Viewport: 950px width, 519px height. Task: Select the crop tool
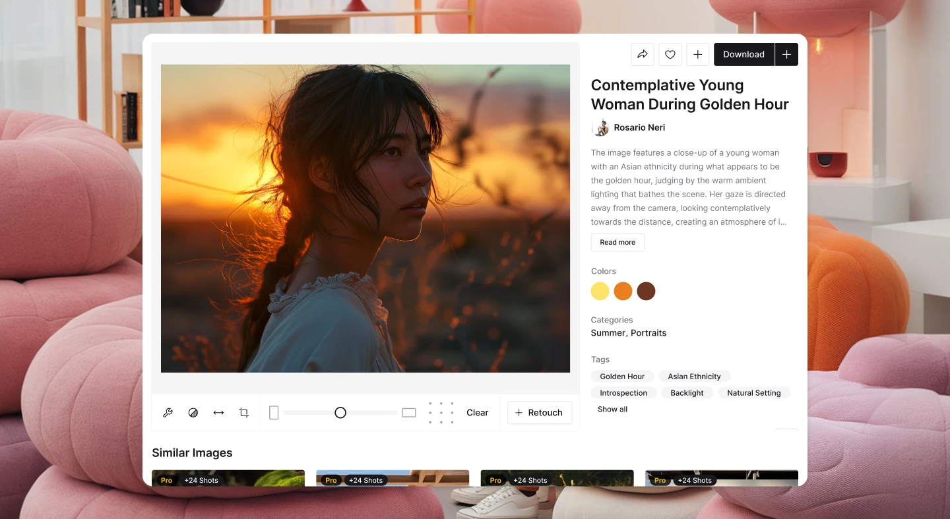244,413
